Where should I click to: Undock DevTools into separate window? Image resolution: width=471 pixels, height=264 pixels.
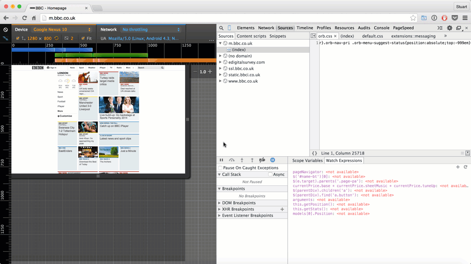[458, 28]
